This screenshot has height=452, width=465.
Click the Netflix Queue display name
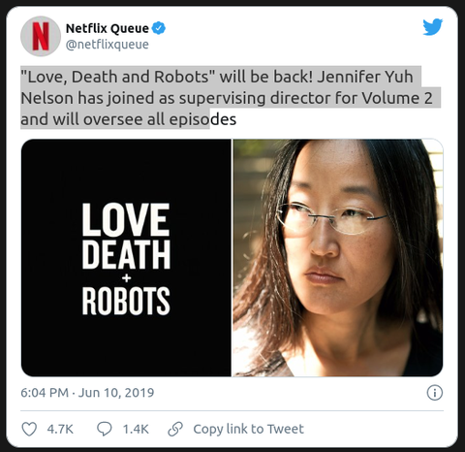pos(108,28)
